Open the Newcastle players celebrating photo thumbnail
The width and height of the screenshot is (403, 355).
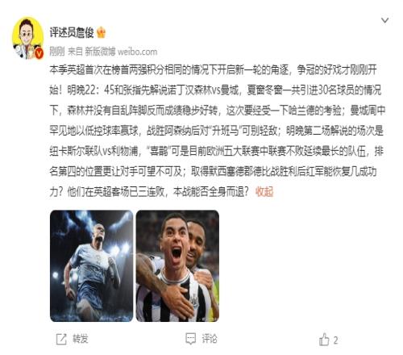(177, 266)
